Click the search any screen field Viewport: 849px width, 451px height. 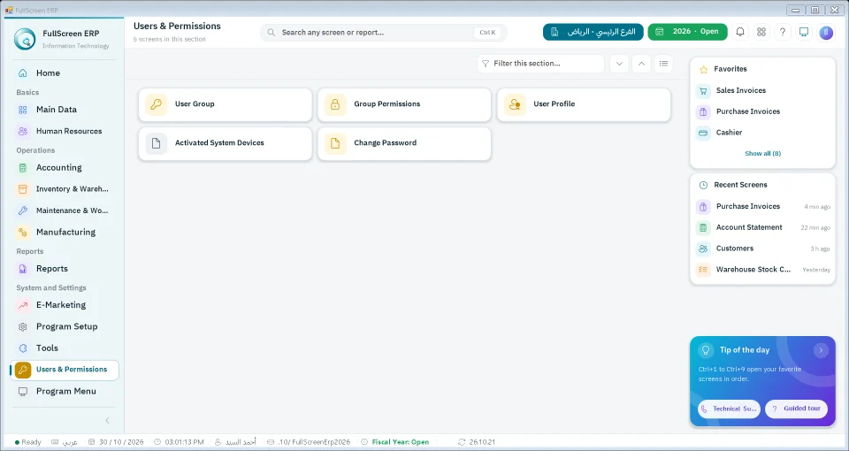383,33
